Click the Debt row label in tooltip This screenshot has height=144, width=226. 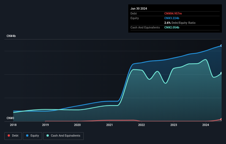134,13
